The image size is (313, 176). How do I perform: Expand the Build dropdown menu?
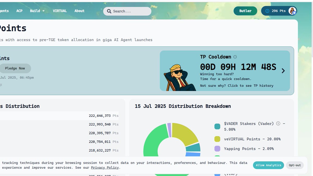click(37, 11)
